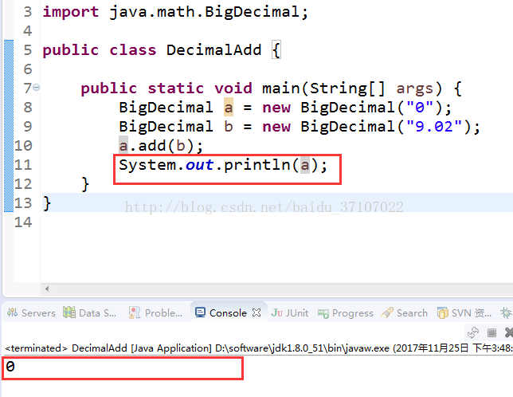513x397 pixels.
Task: Close the Console view via its X icon
Action: point(256,312)
